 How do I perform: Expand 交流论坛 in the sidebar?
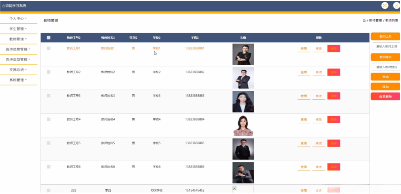tap(18, 70)
